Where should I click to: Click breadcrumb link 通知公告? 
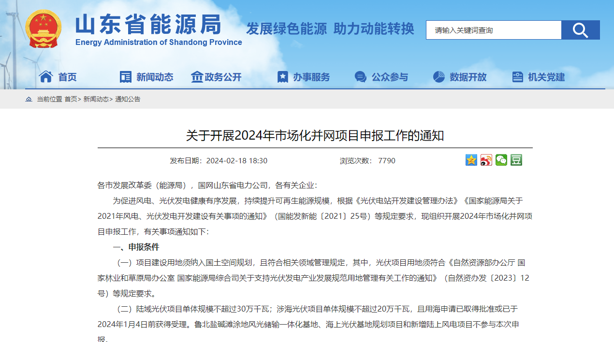tap(128, 99)
